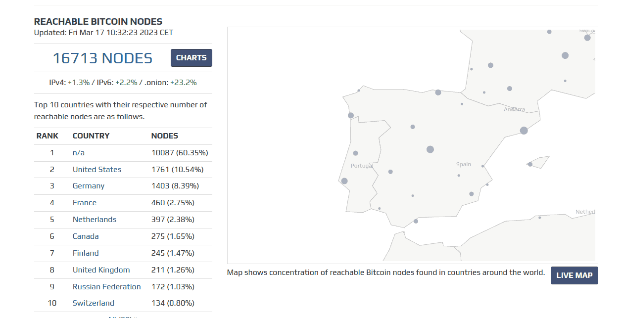
Task: Open the United States country link
Action: coord(97,170)
